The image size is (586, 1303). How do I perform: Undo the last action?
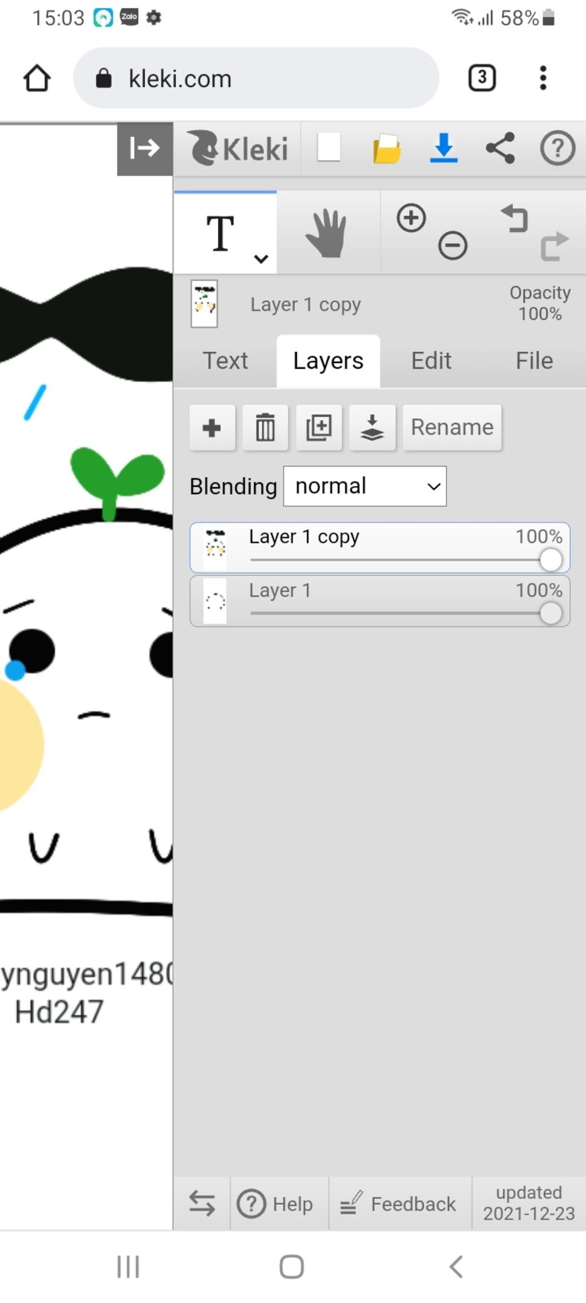[515, 218]
